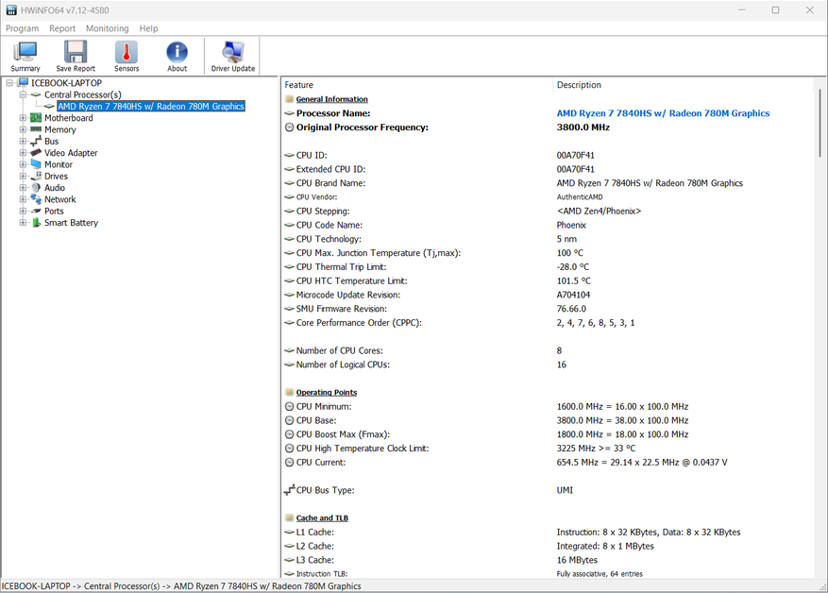Expand the Drives tree node
The image size is (828, 593).
pos(24,177)
